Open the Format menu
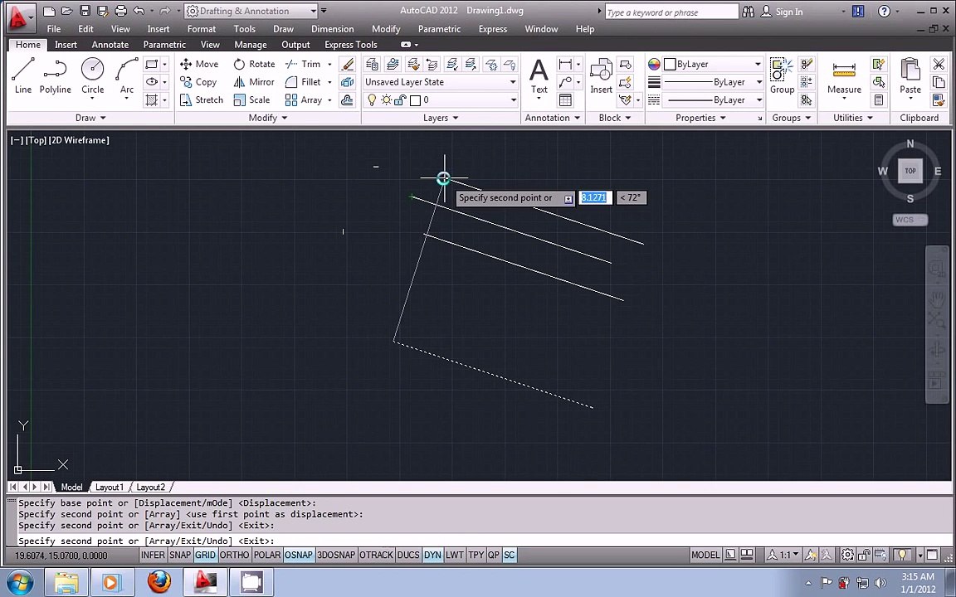The width and height of the screenshot is (956, 597). pyautogui.click(x=201, y=29)
